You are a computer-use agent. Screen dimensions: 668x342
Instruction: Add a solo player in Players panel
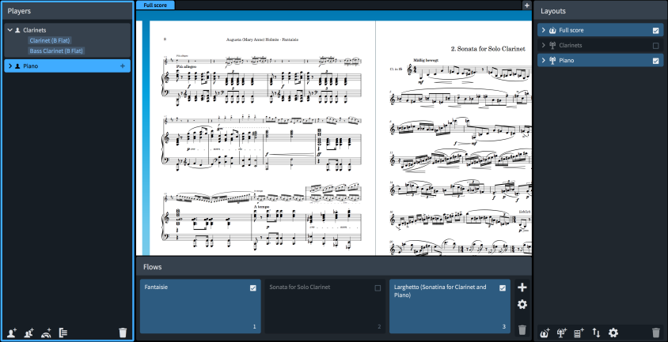[12, 333]
